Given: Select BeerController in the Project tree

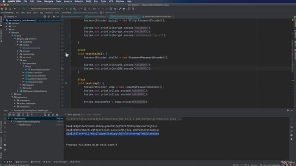Looking at the screenshot, I should (x=35, y=73).
